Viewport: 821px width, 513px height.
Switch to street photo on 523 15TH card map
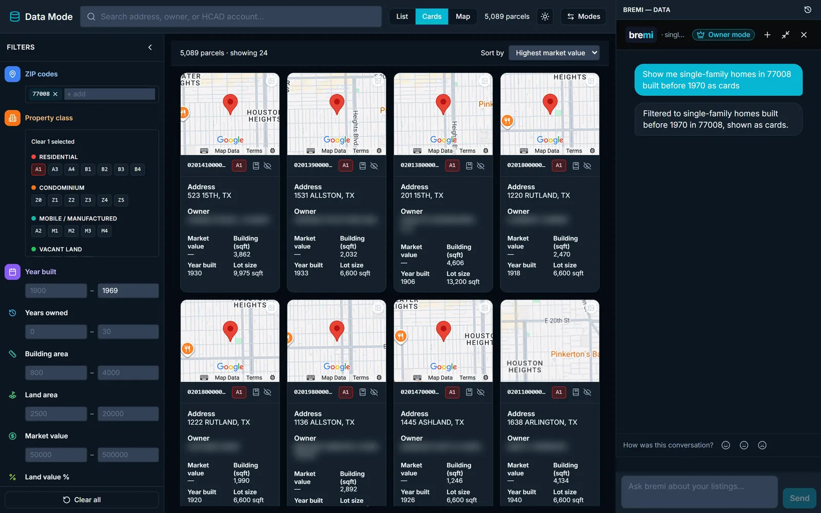[x=271, y=81]
